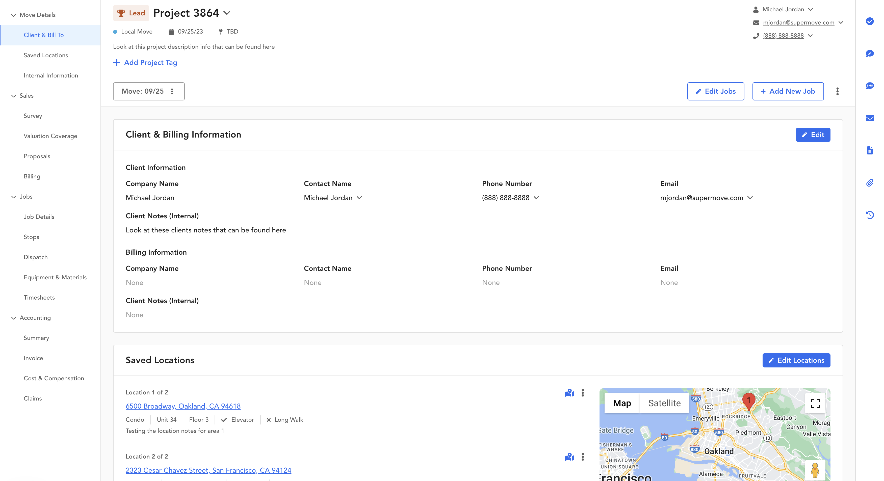
Task: Open three-dot menu for Location 2 of 2
Action: [x=583, y=457]
